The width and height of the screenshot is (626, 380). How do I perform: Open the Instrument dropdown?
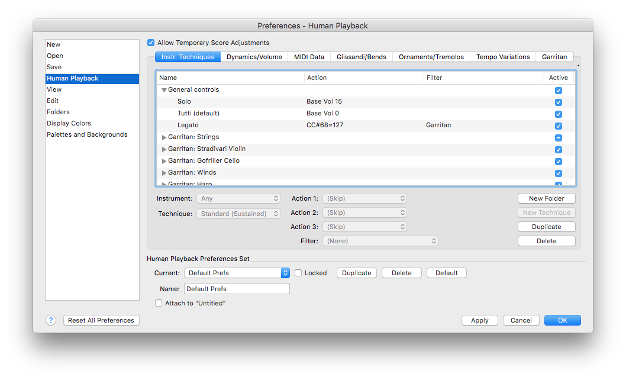[238, 199]
